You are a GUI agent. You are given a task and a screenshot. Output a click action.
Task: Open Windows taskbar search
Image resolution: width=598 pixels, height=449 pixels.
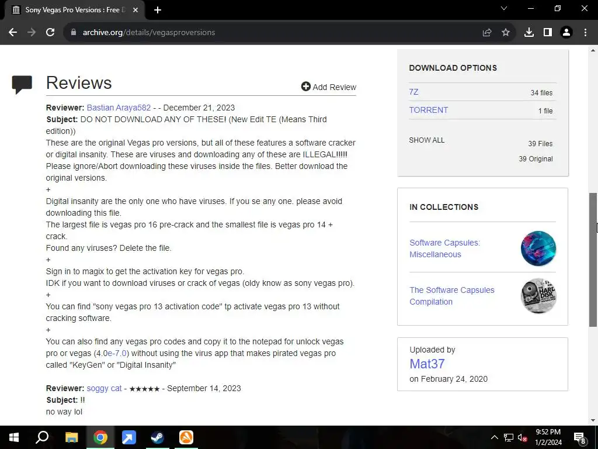coord(42,437)
